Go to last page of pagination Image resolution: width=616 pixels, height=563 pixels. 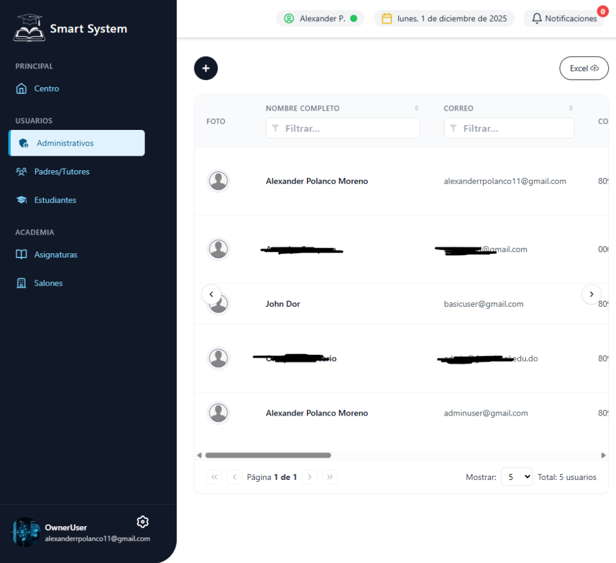coord(330,477)
